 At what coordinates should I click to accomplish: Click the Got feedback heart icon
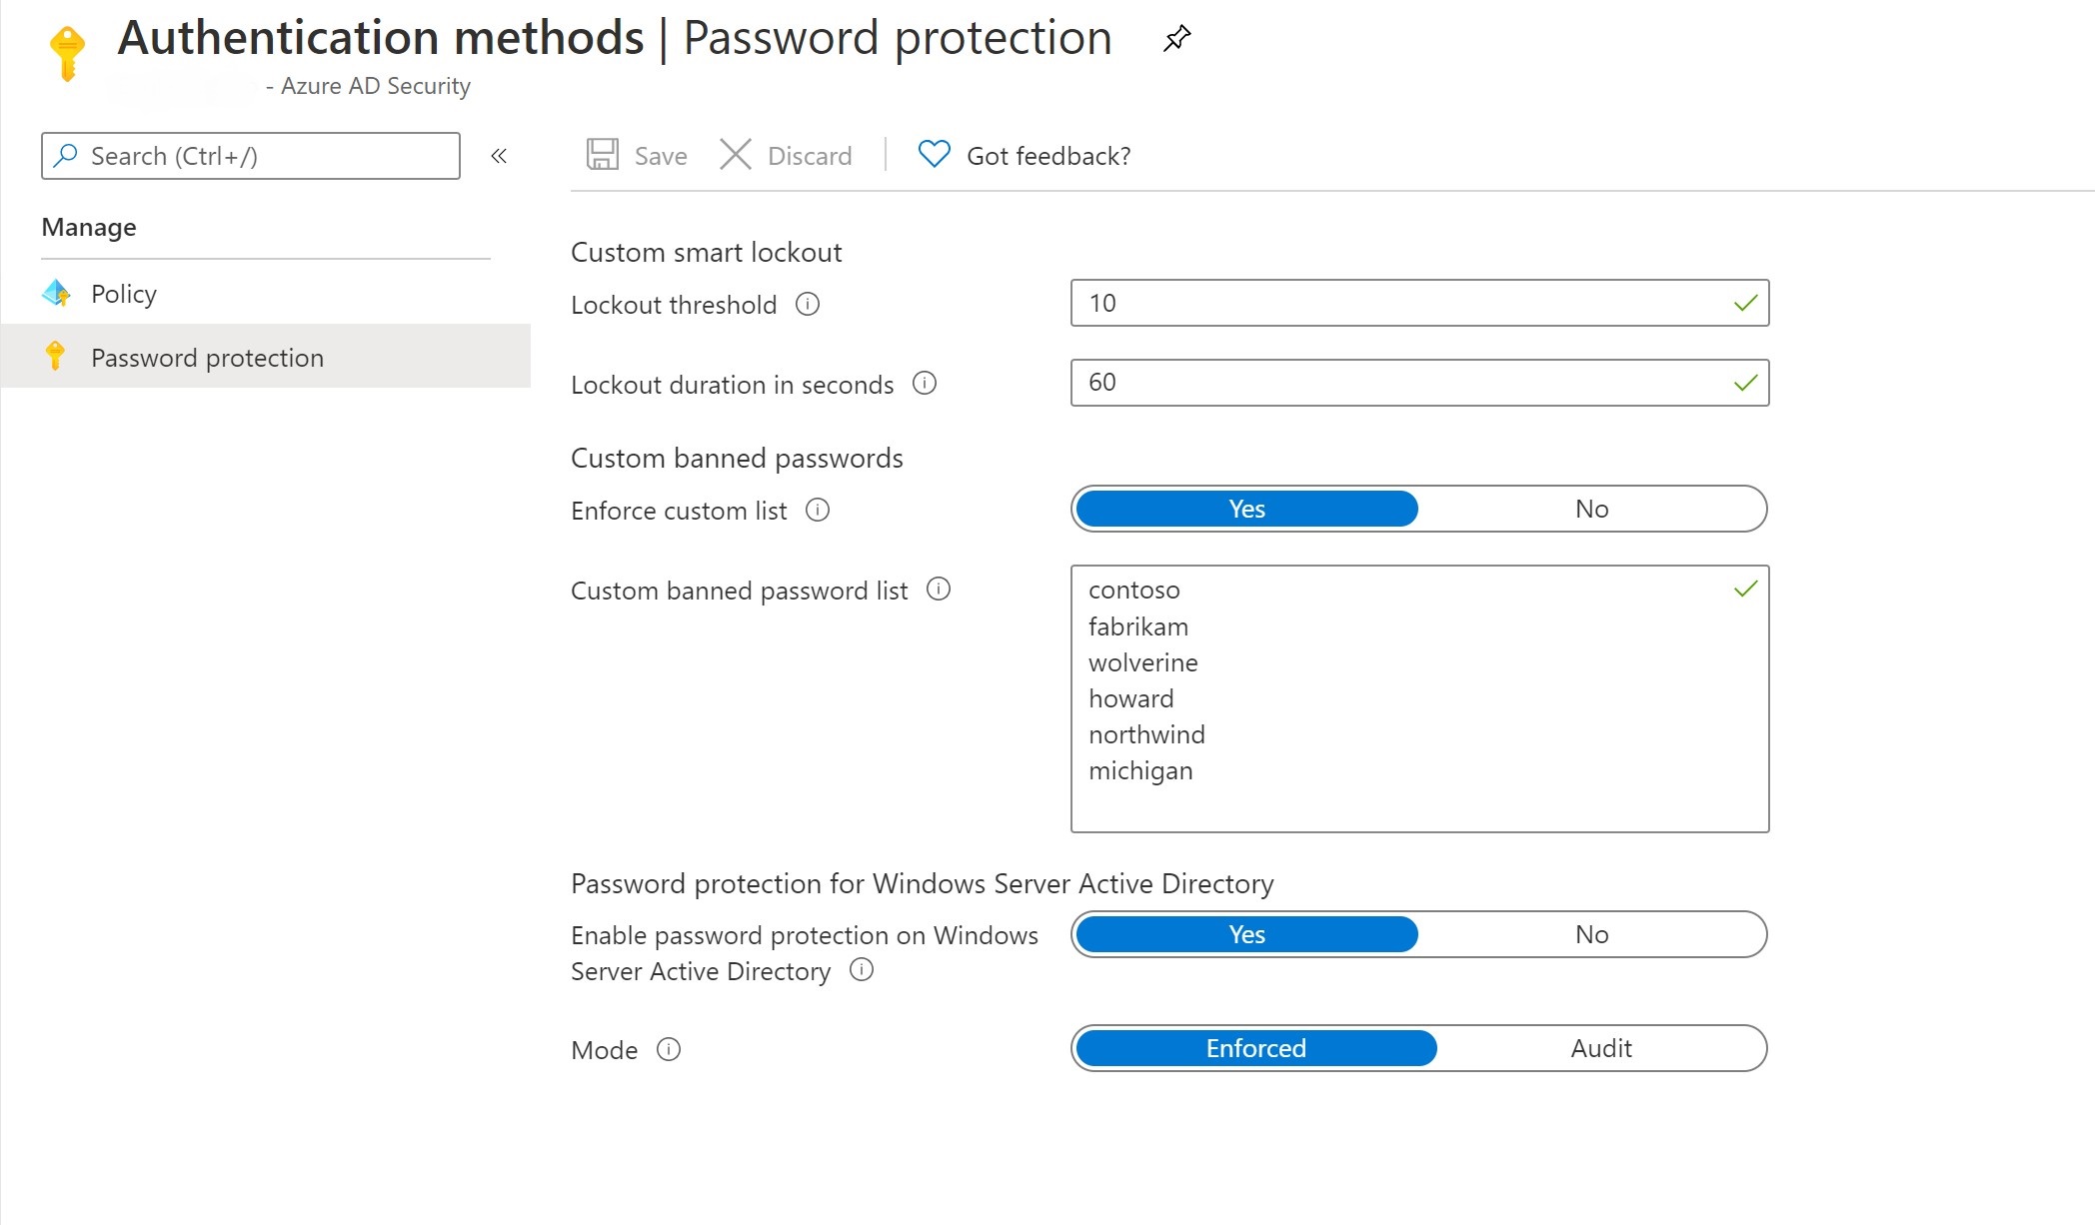click(x=934, y=155)
